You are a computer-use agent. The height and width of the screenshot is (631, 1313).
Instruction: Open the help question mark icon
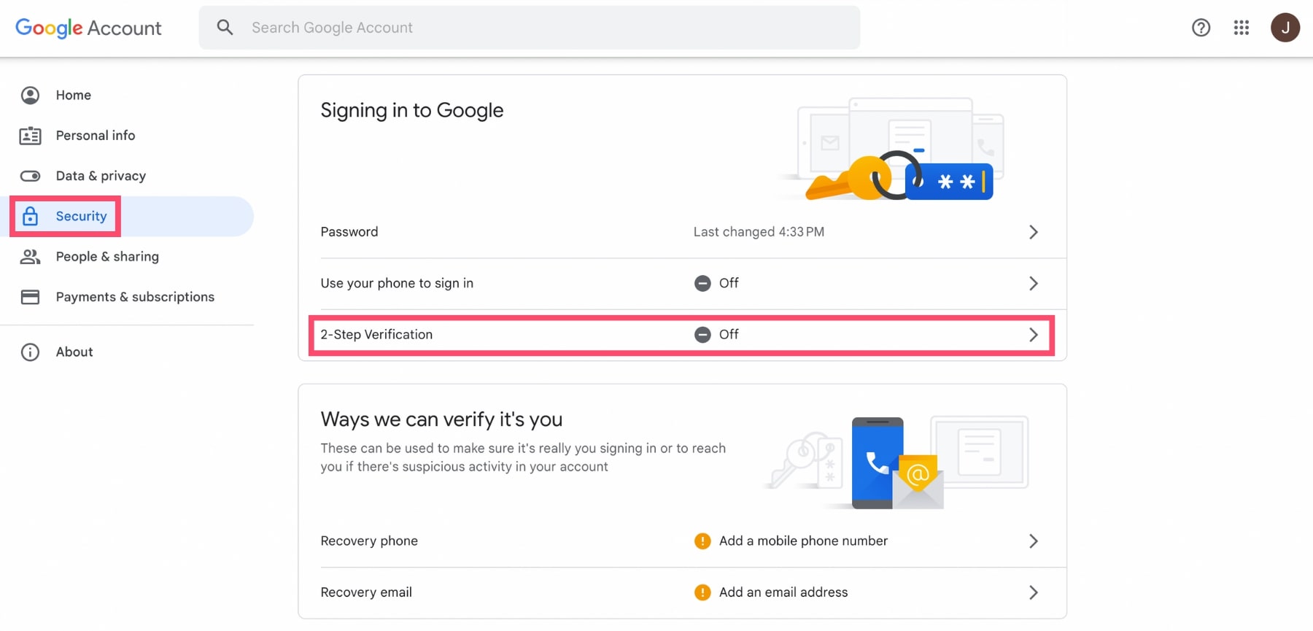[1201, 28]
